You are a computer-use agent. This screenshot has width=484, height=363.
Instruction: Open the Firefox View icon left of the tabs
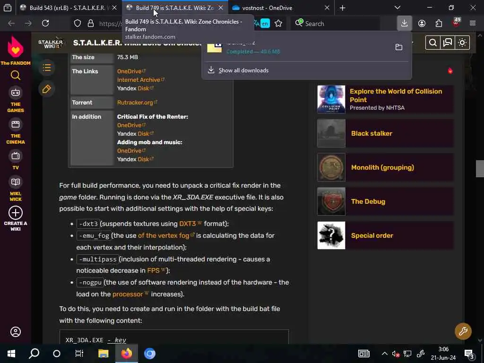[8, 8]
